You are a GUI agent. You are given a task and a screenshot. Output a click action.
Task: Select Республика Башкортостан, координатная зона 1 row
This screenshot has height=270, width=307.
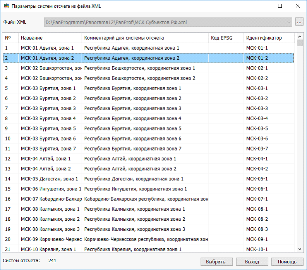[148, 68]
